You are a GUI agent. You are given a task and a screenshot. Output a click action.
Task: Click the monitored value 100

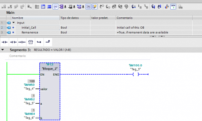(x=31, y=81)
